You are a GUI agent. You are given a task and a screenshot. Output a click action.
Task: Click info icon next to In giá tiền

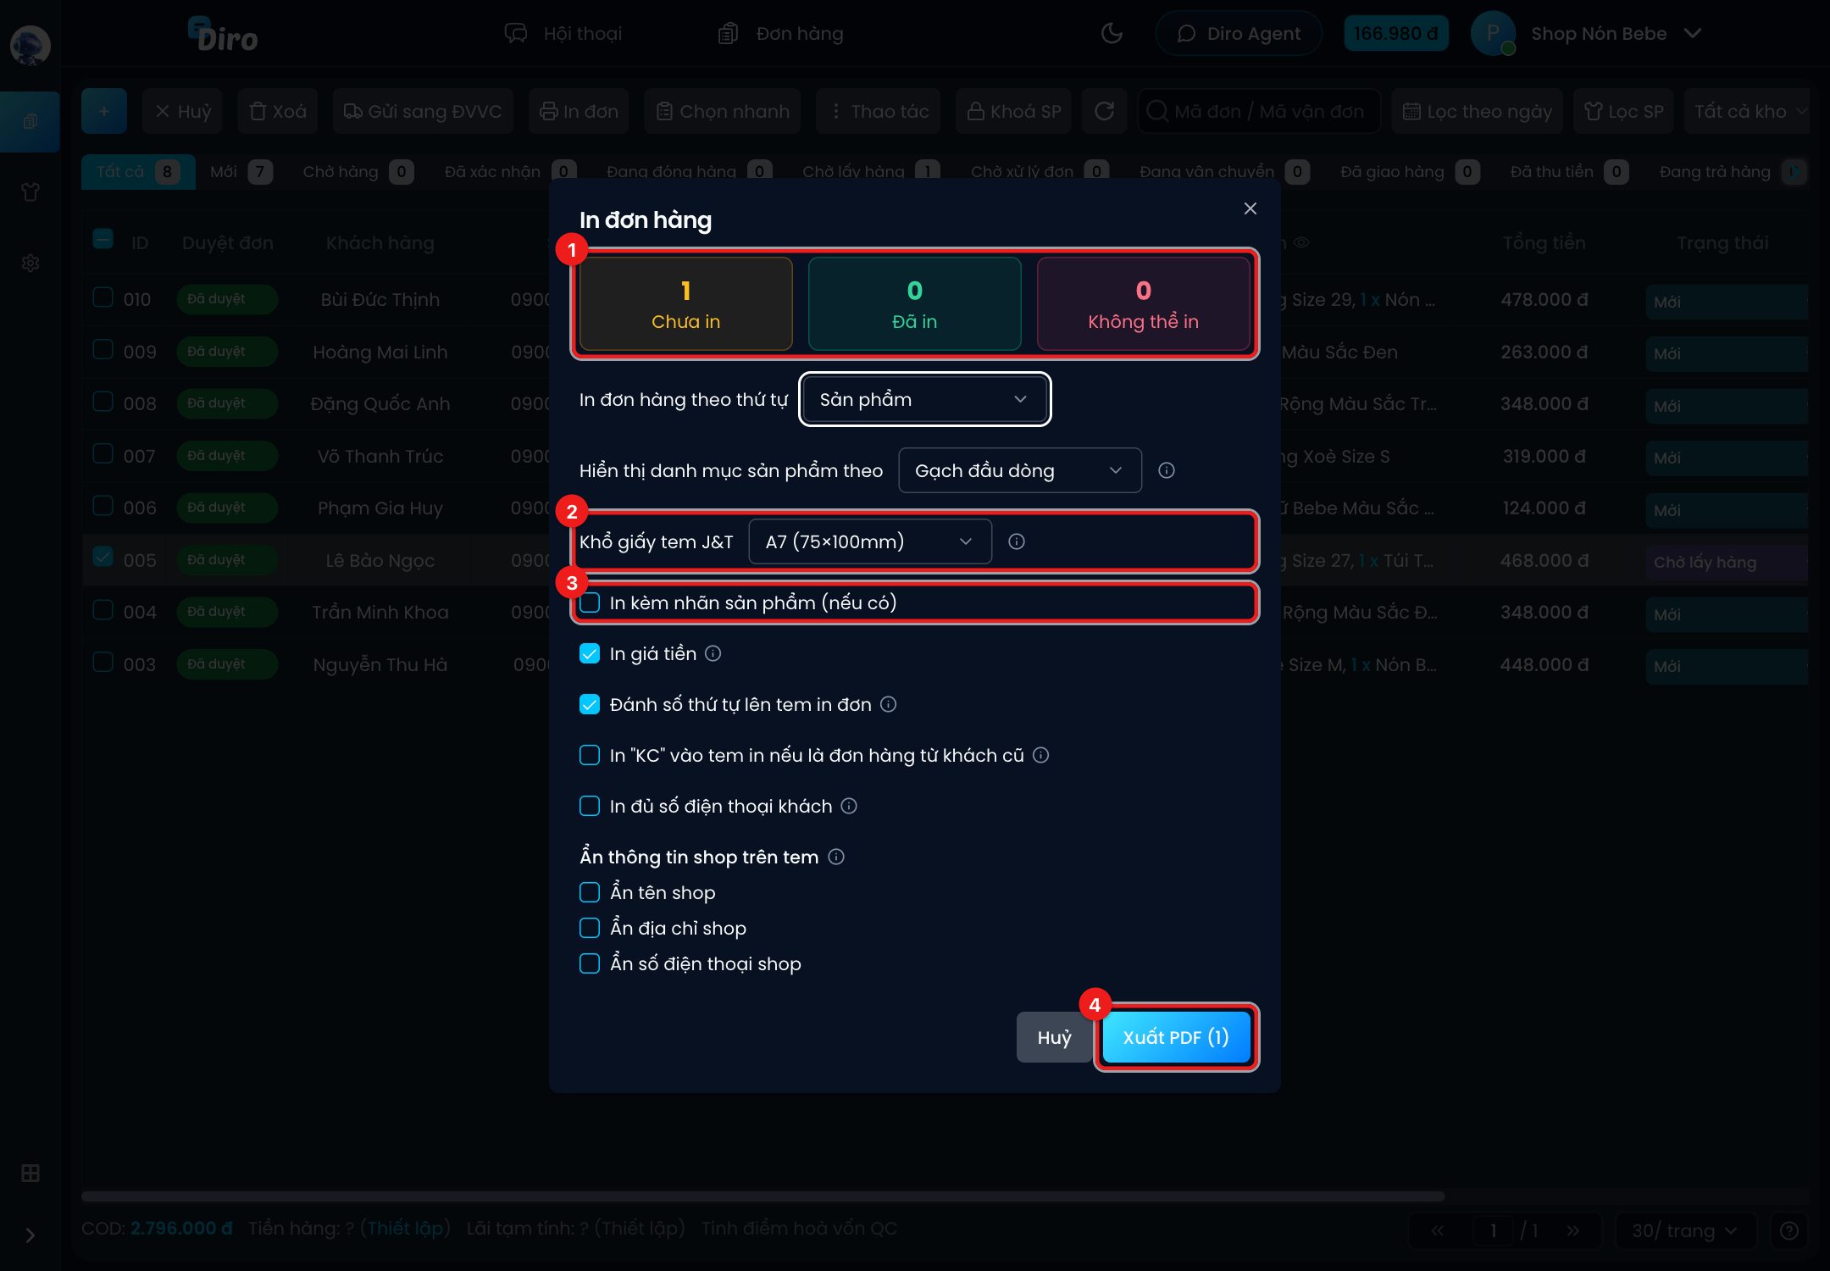713,653
